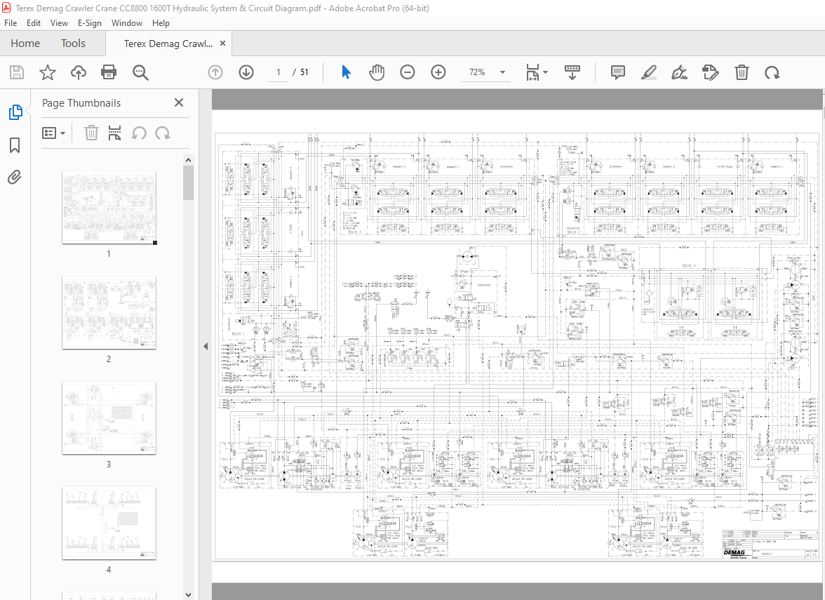
Task: Delete page with toolbar trash icon
Action: (x=742, y=72)
